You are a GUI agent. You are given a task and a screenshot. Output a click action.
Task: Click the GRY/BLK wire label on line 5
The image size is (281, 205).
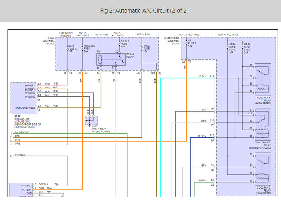(x=20, y=155)
